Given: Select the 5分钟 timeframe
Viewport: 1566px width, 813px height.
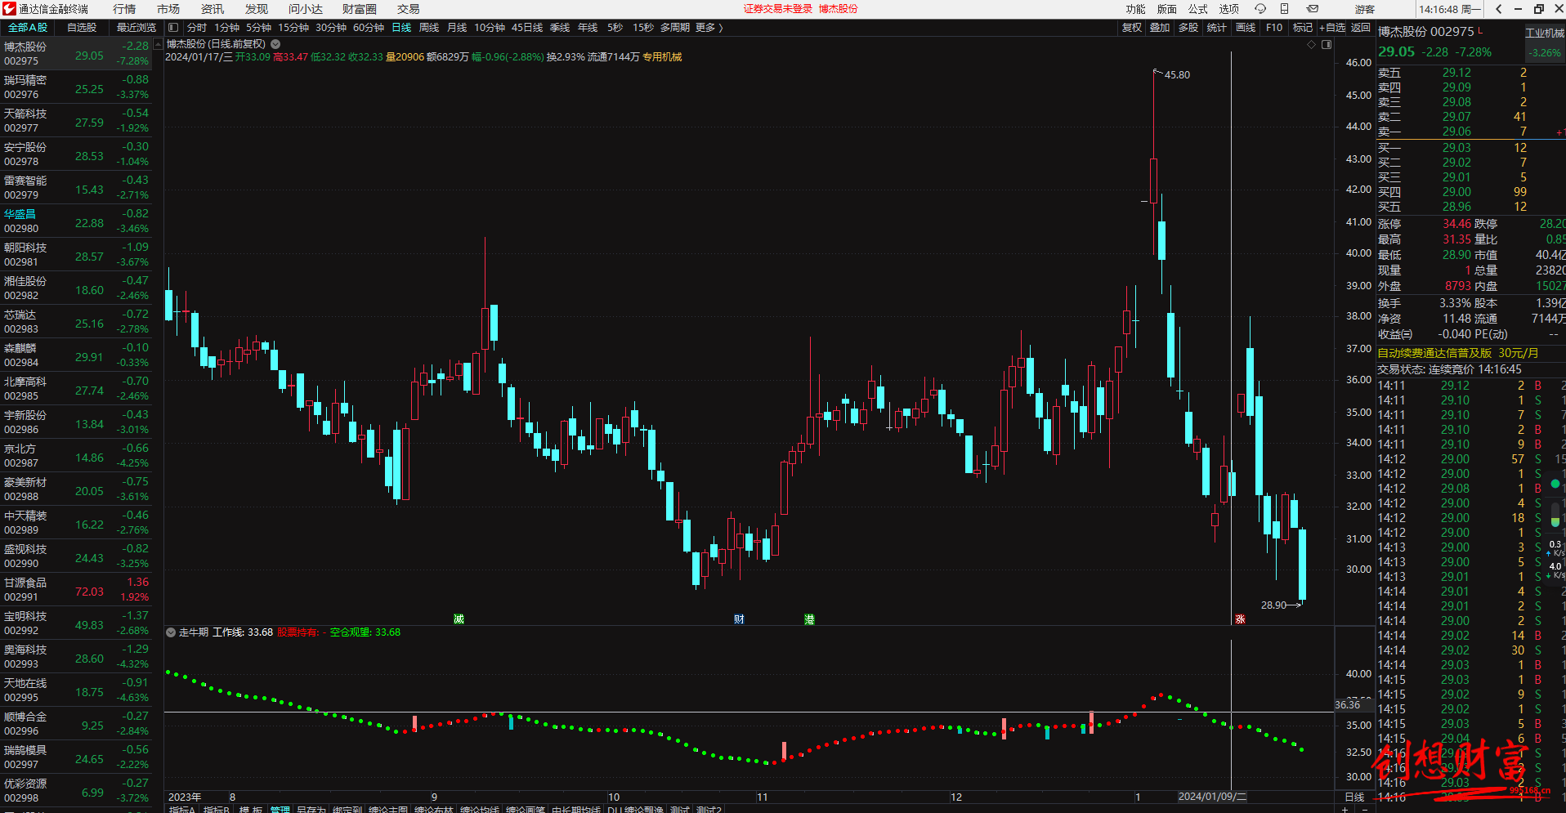Looking at the screenshot, I should tap(259, 28).
